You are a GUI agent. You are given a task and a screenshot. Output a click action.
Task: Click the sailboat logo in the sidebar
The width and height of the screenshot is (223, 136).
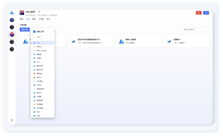point(12,13)
